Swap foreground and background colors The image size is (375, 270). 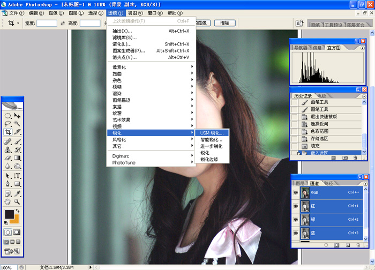click(x=18, y=211)
